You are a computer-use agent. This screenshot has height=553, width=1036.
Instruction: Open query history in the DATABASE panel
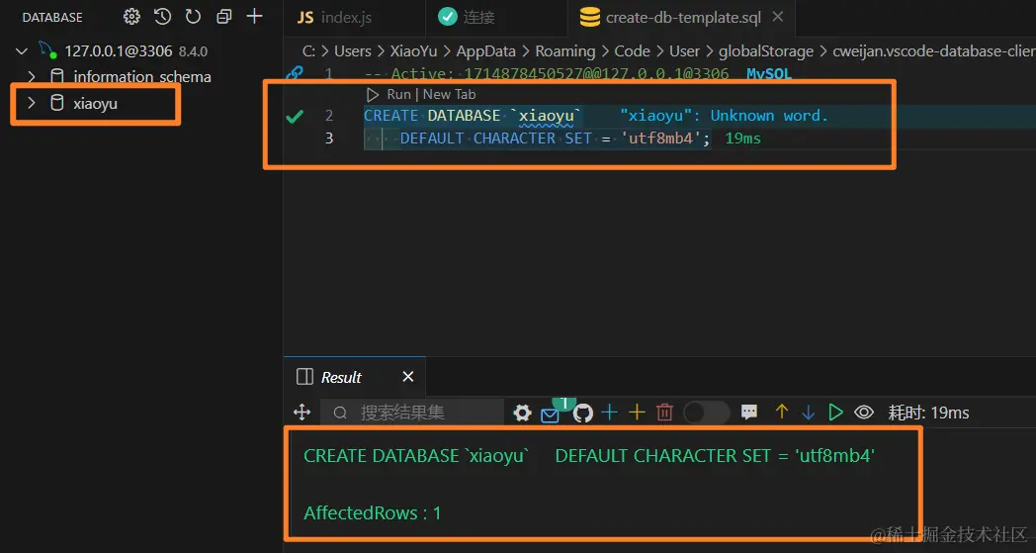pos(162,17)
